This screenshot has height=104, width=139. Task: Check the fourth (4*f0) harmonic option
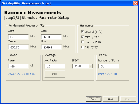click(x=83, y=42)
